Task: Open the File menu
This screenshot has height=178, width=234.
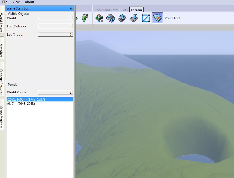Action: coord(5,2)
